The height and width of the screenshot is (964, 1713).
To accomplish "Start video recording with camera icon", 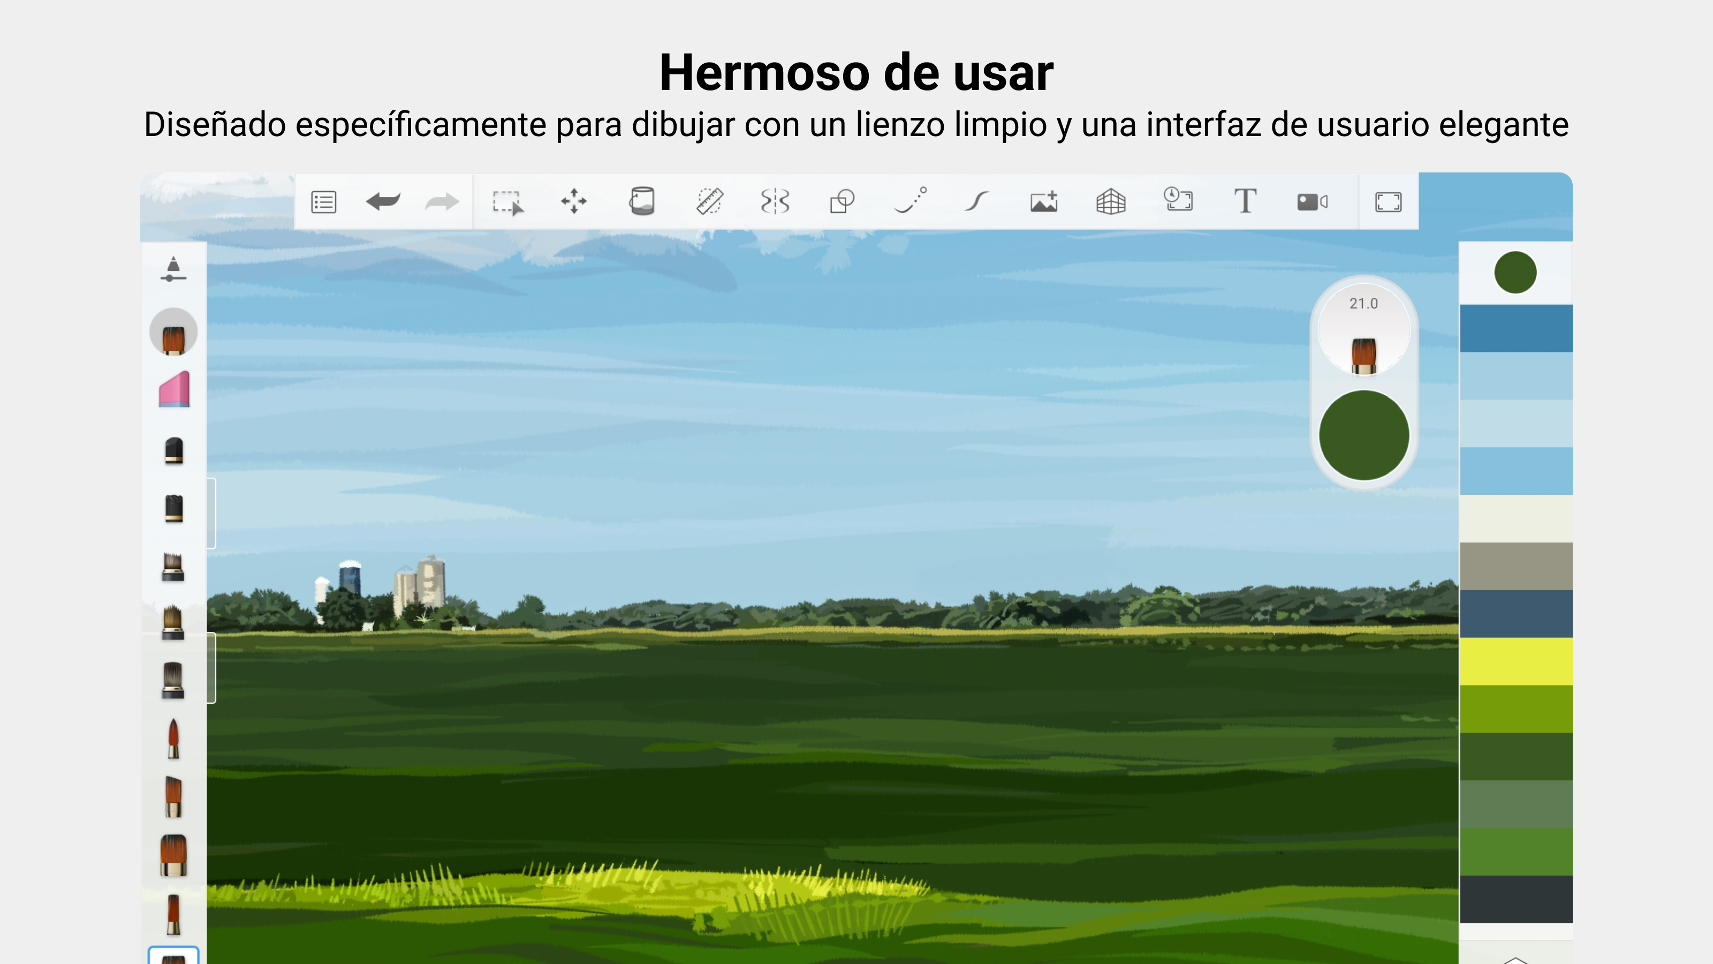I will pyautogui.click(x=1313, y=201).
